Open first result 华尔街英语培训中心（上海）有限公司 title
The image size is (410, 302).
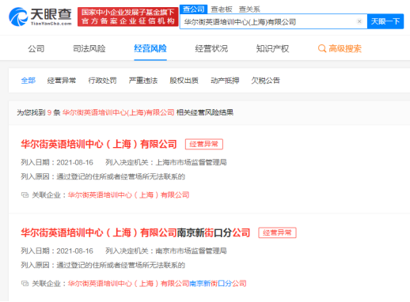coord(99,144)
